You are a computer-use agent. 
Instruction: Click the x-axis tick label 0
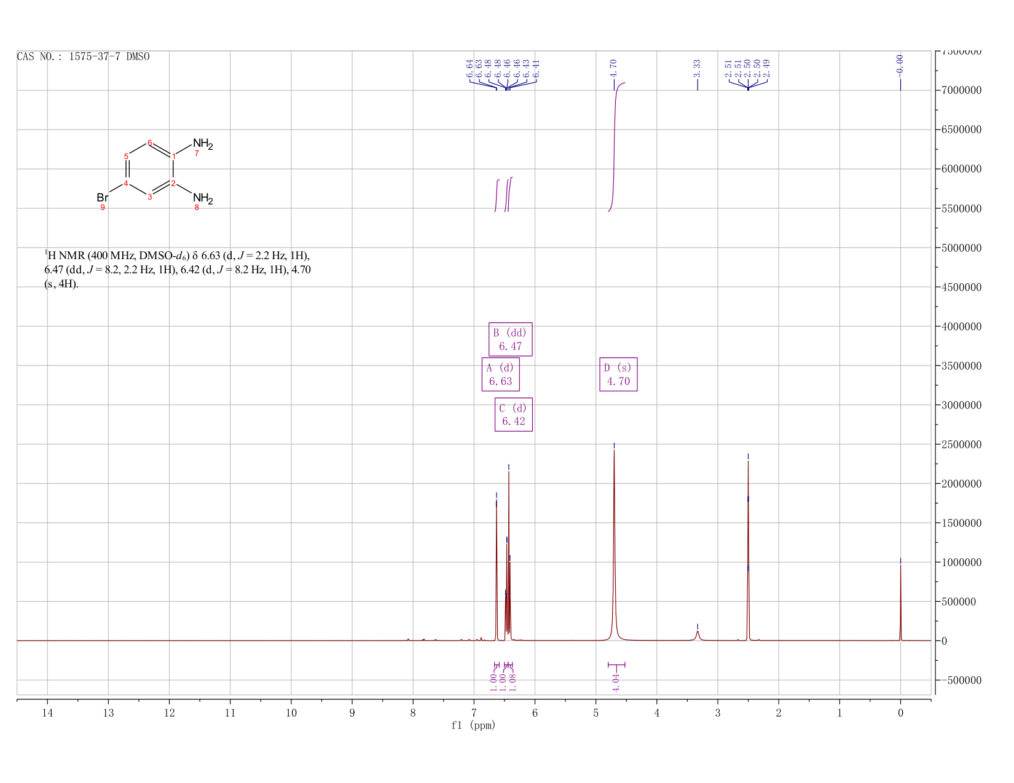point(900,712)
